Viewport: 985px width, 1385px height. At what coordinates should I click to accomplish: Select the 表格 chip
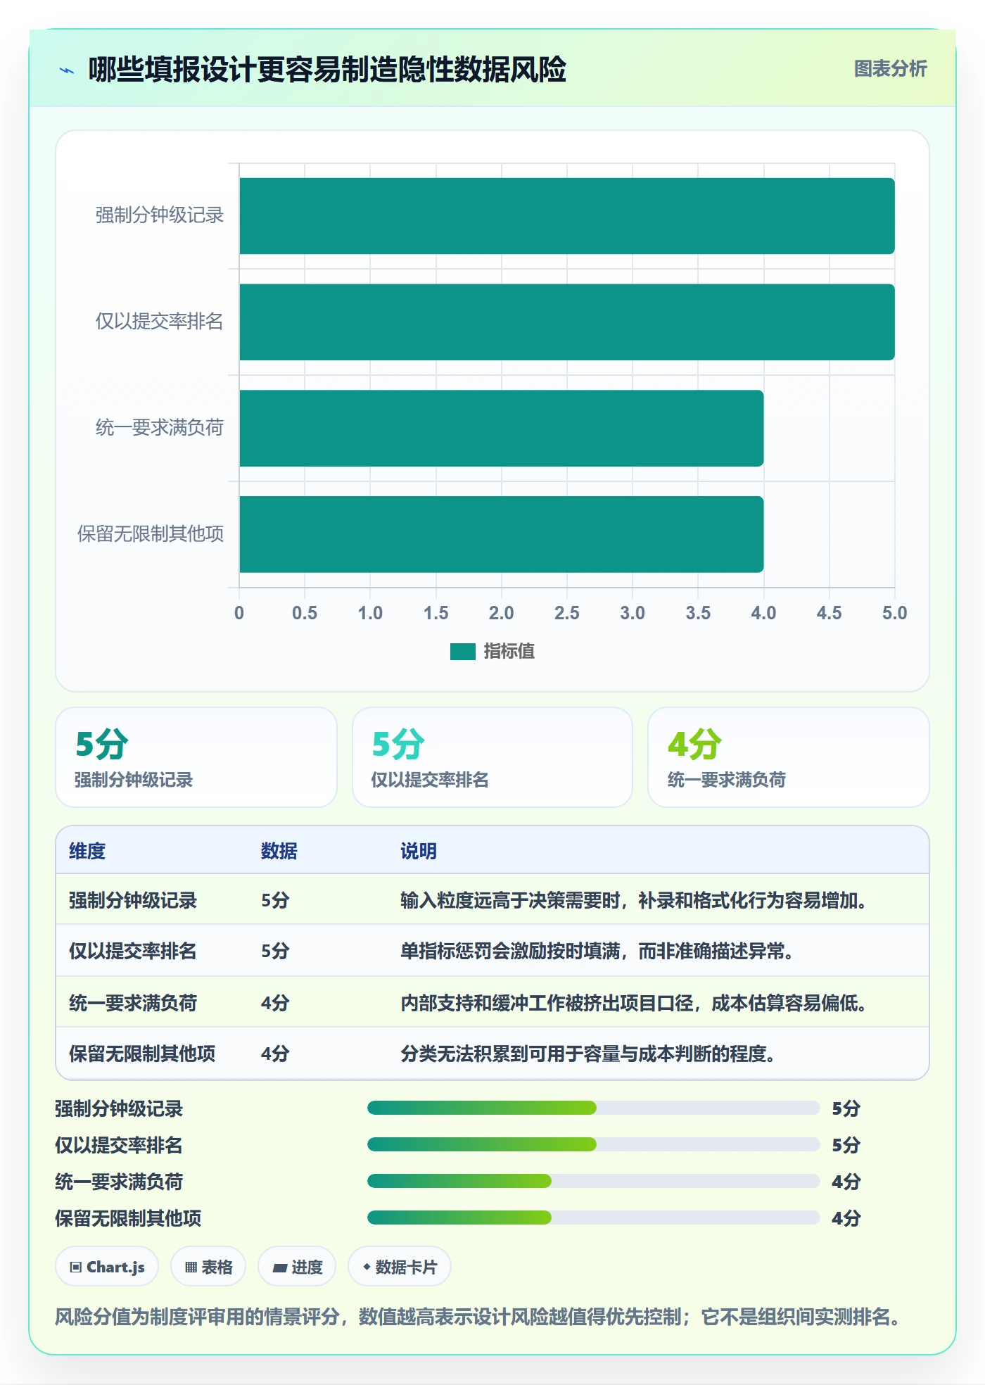pyautogui.click(x=208, y=1267)
